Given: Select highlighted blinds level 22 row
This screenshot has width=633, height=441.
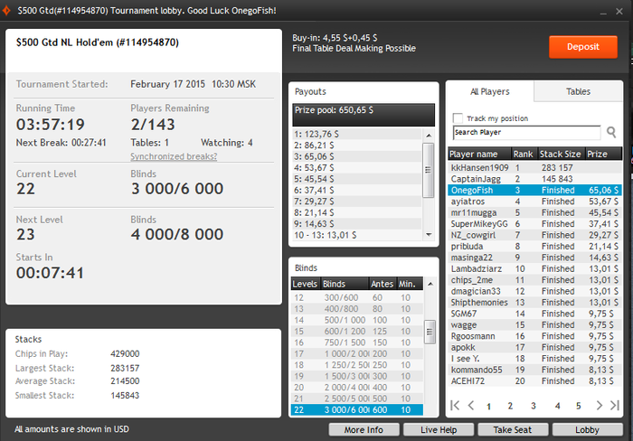Looking at the screenshot, I should pos(357,410).
